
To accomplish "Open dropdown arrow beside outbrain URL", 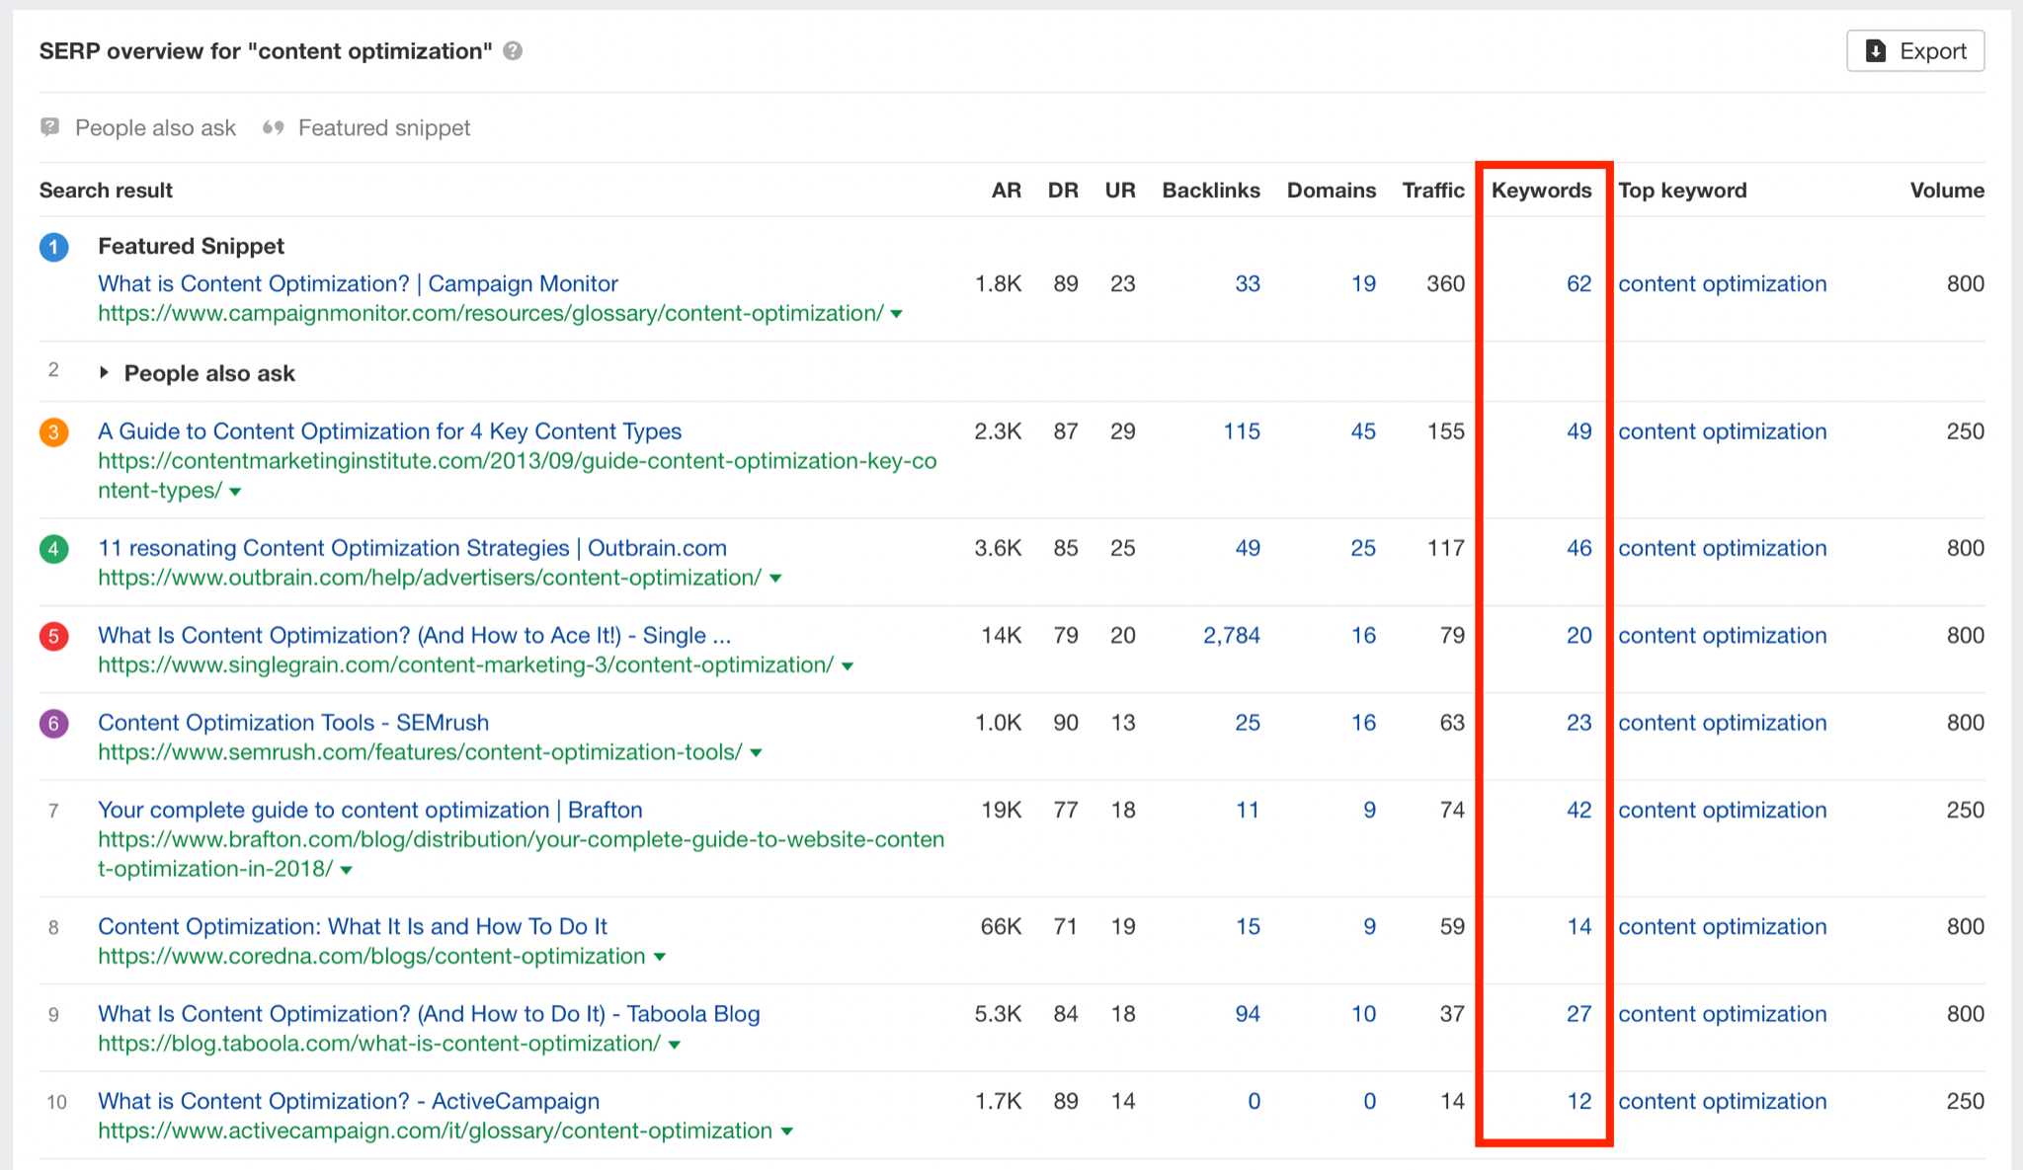I will tap(775, 579).
